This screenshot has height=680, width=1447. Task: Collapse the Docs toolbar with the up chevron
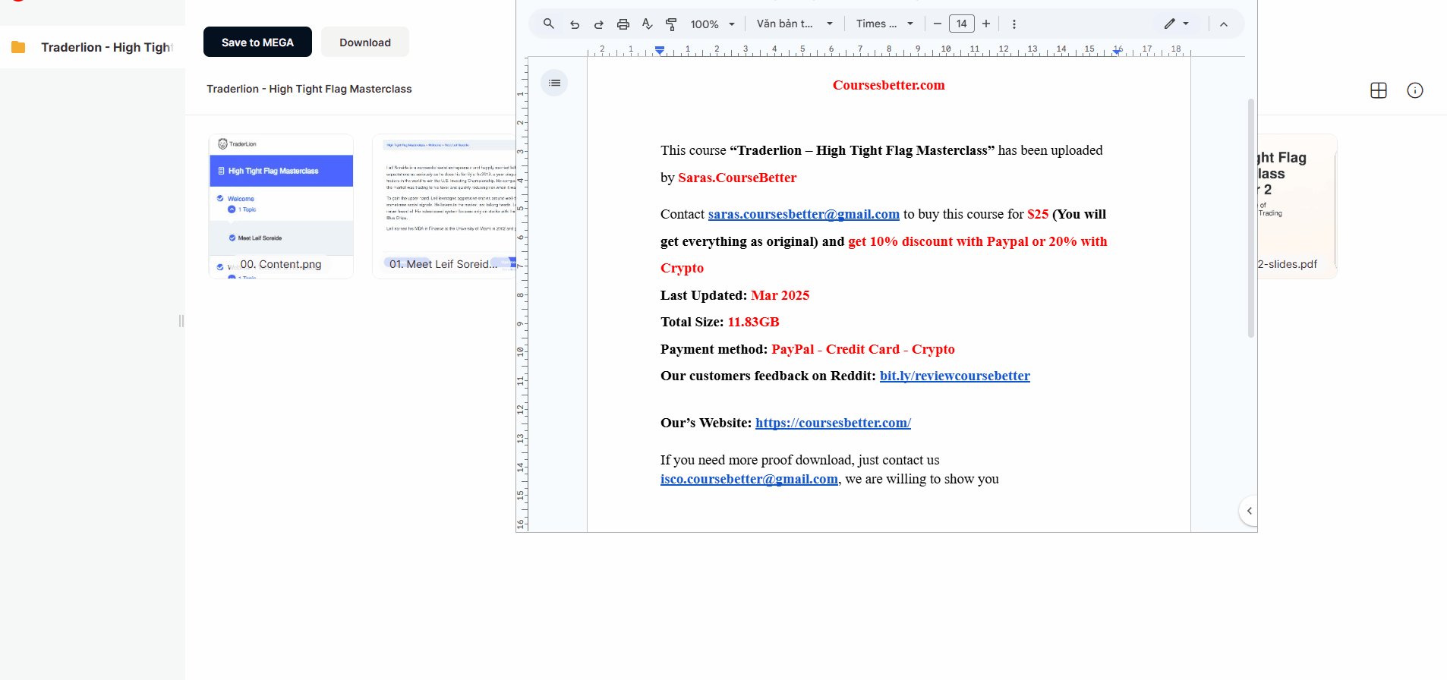click(1224, 24)
